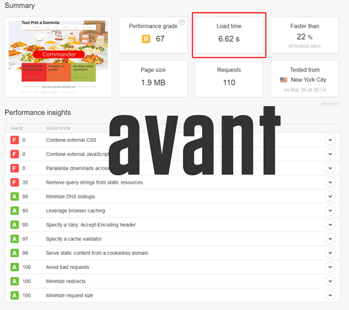Open the Tout Prêt à Domicile site thumbnail
The image size is (349, 310).
(58, 56)
